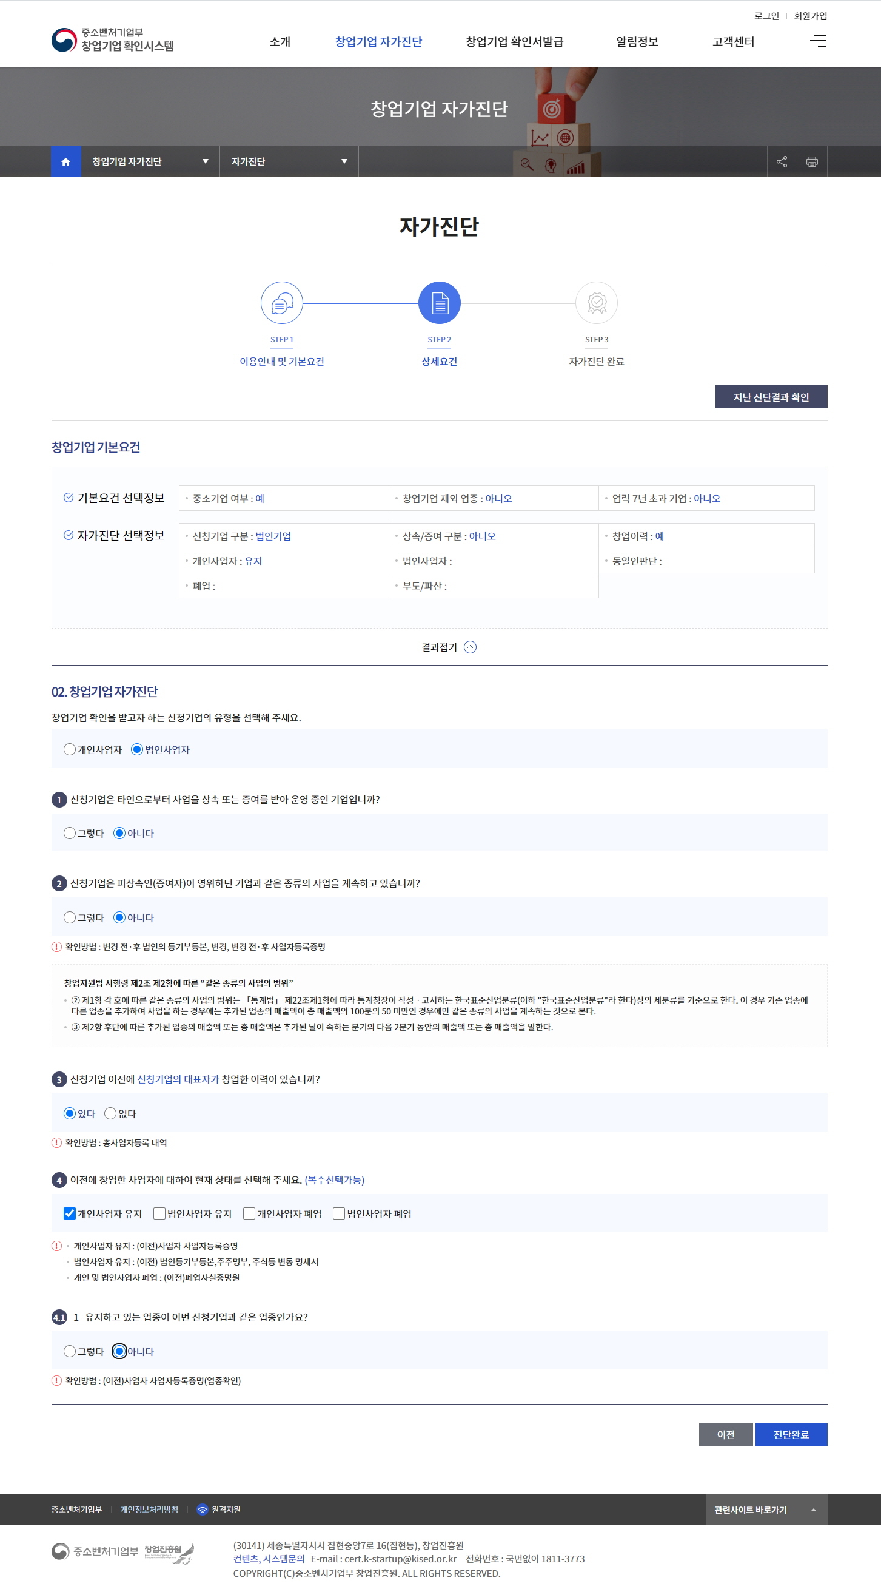Open the hamburger full menu icon

tap(818, 41)
